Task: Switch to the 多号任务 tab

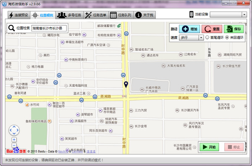Action: point(69,15)
